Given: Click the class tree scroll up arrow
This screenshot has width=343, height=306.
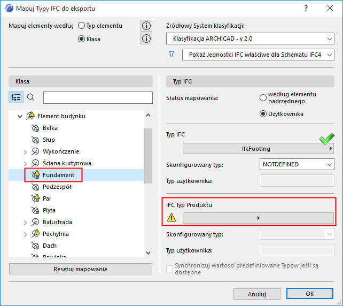Looking at the screenshot, I should point(149,115).
